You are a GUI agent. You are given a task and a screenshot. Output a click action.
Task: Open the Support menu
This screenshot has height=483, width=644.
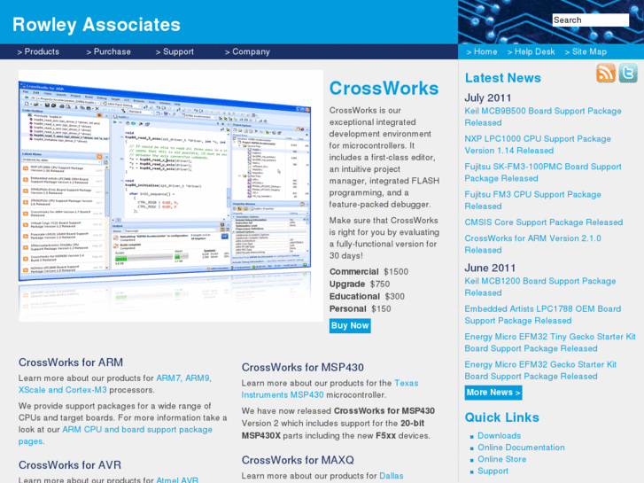point(175,51)
